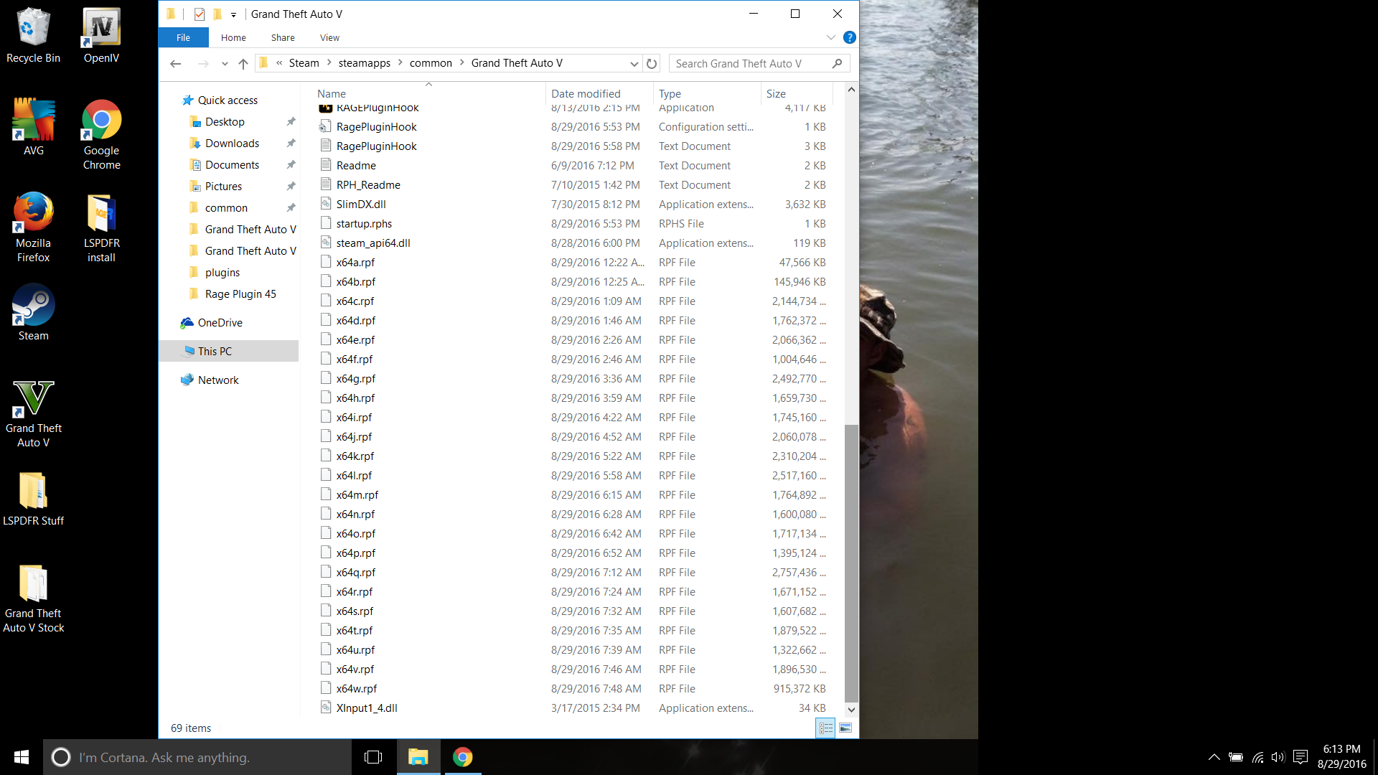Toggle the Desktop pin in Quick access
1378x775 pixels.
point(291,122)
